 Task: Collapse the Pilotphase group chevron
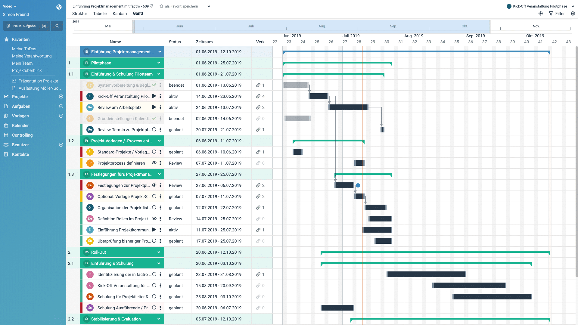click(x=159, y=63)
